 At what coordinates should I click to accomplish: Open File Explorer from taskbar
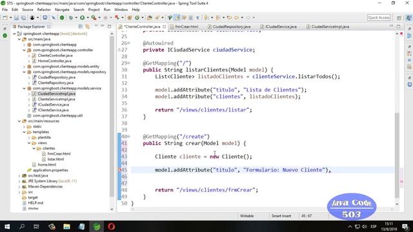pyautogui.click(x=66, y=226)
